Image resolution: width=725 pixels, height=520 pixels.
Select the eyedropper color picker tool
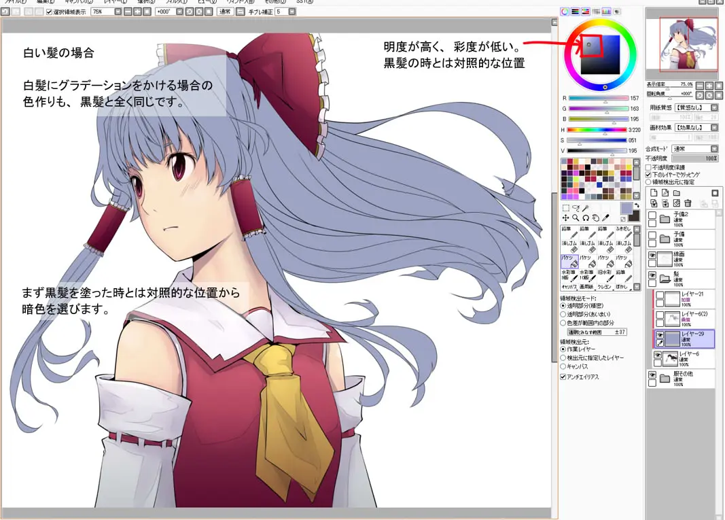[x=605, y=218]
